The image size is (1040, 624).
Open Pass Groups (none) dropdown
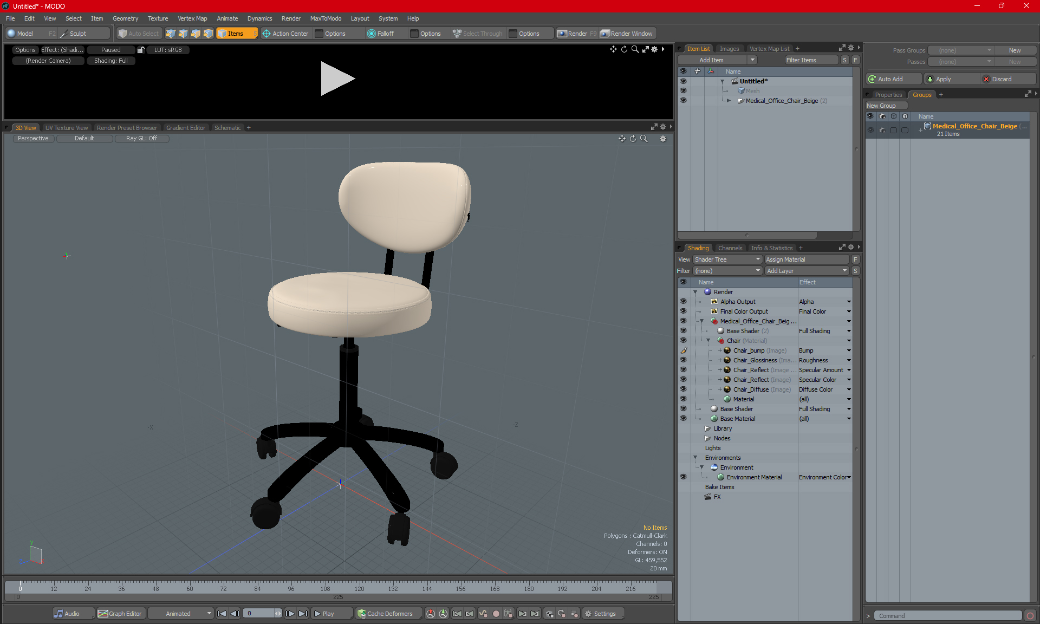pyautogui.click(x=960, y=50)
